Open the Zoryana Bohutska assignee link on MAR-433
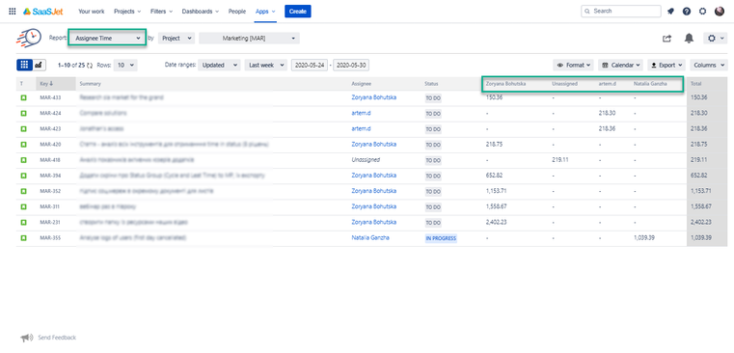This screenshot has height=353, width=734. click(373, 97)
